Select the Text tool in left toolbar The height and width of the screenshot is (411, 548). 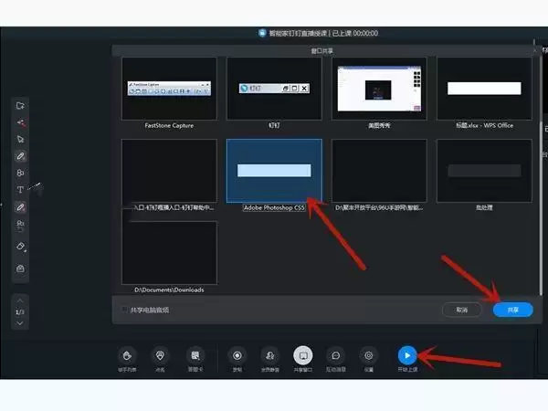click(21, 190)
